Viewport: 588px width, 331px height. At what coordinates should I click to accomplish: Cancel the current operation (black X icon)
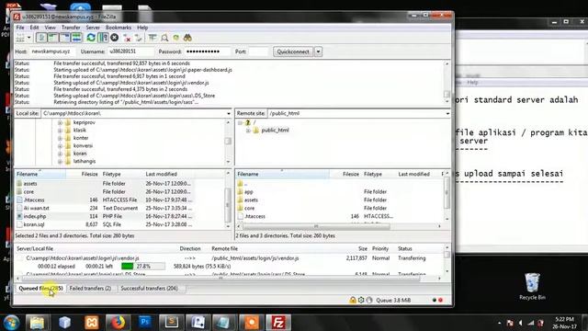[114, 38]
